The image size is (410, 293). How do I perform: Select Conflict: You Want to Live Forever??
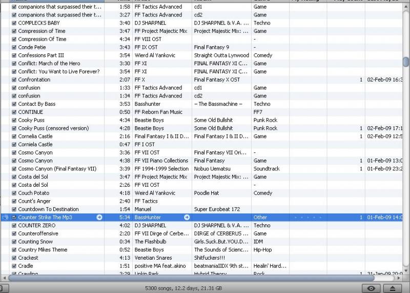(x=59, y=72)
